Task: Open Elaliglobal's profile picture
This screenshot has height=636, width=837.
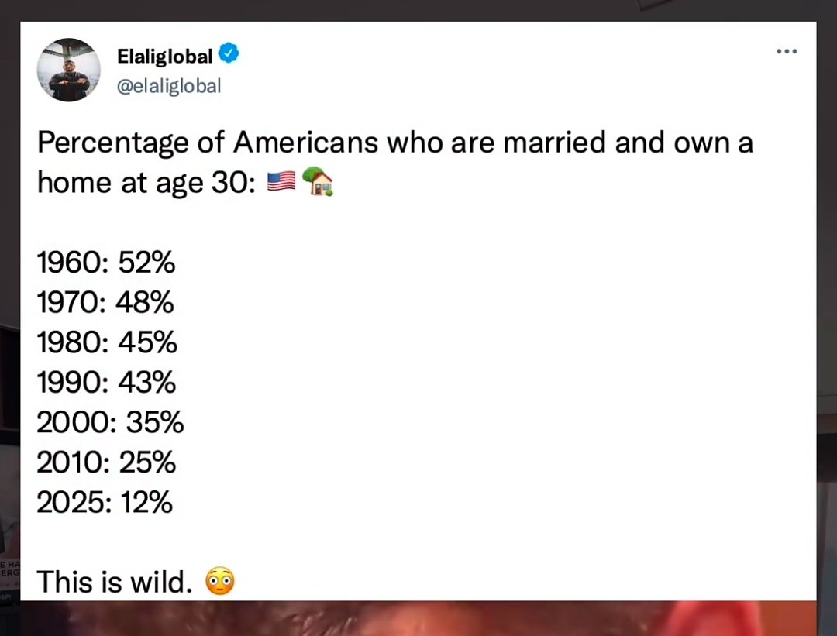Action: (68, 70)
